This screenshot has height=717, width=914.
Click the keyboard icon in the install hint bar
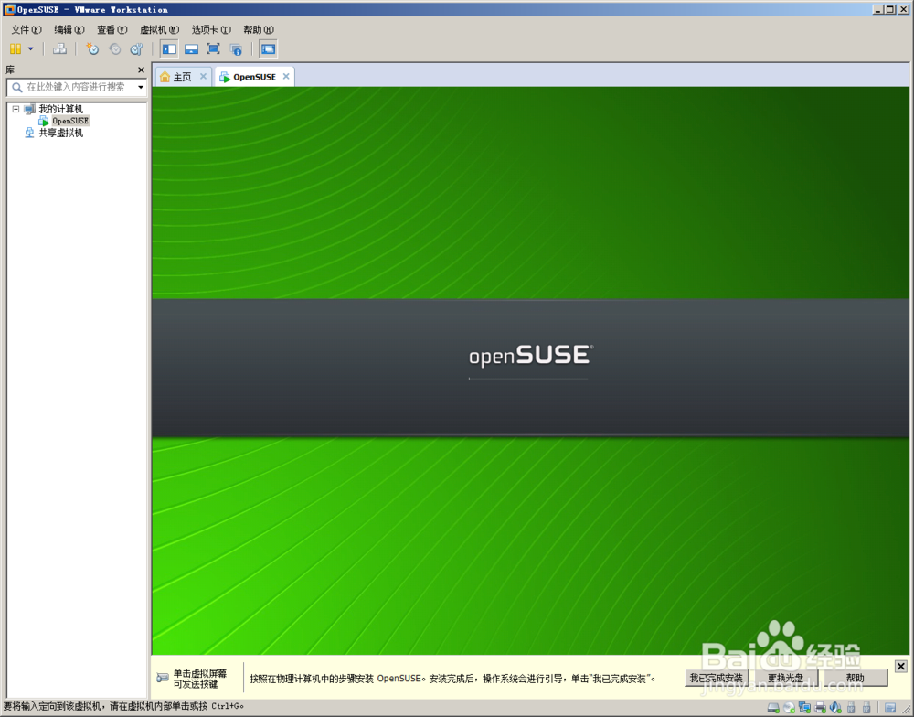[x=163, y=678]
